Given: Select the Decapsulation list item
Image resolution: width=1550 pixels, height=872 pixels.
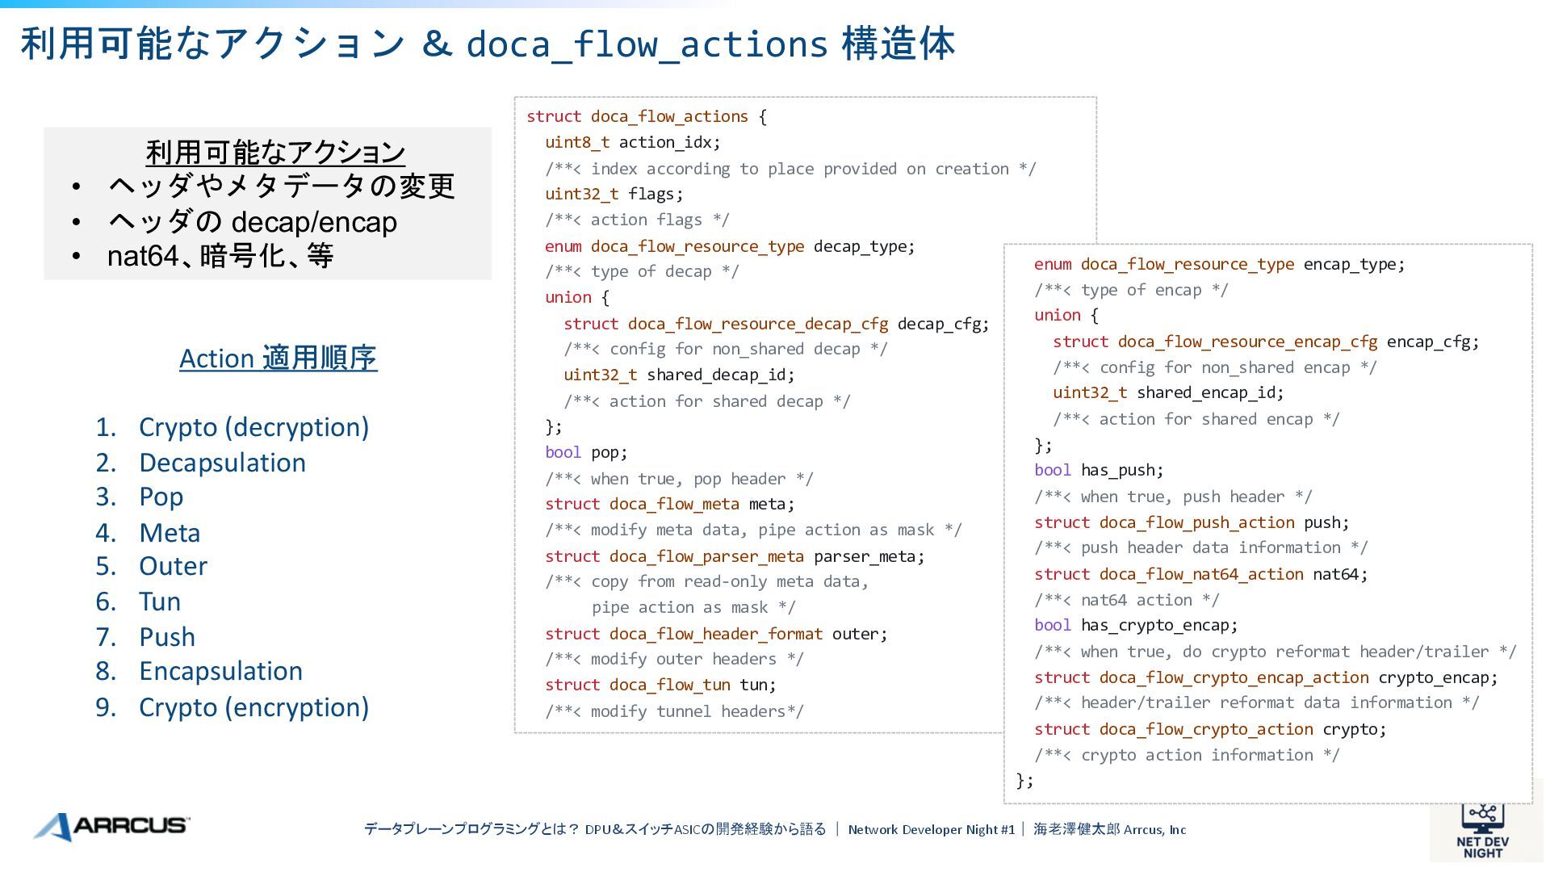Looking at the screenshot, I should [x=222, y=463].
